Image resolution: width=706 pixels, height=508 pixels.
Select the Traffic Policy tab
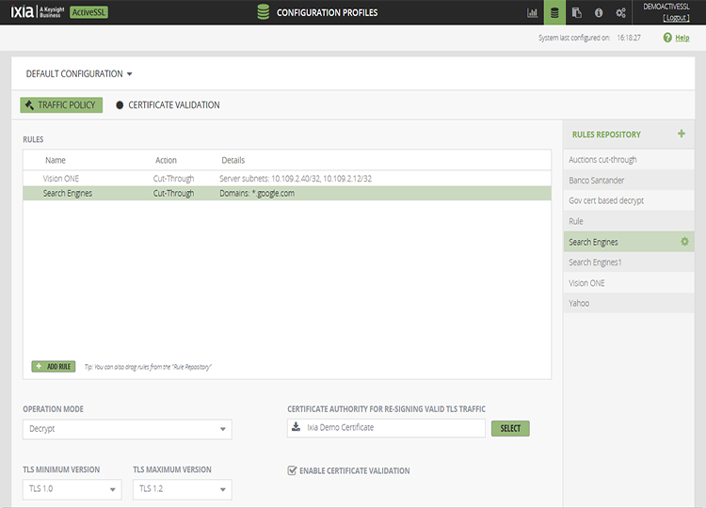(61, 105)
